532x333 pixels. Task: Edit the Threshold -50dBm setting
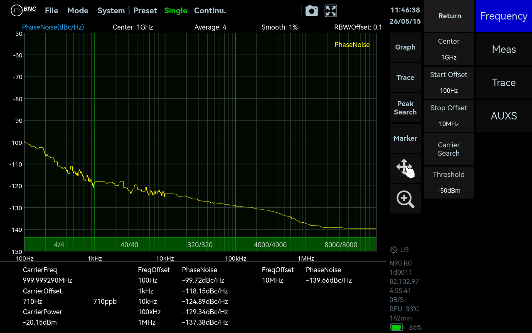[x=449, y=182]
